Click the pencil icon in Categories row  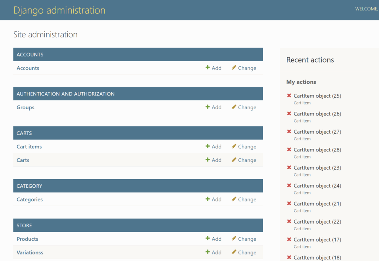[x=234, y=199]
